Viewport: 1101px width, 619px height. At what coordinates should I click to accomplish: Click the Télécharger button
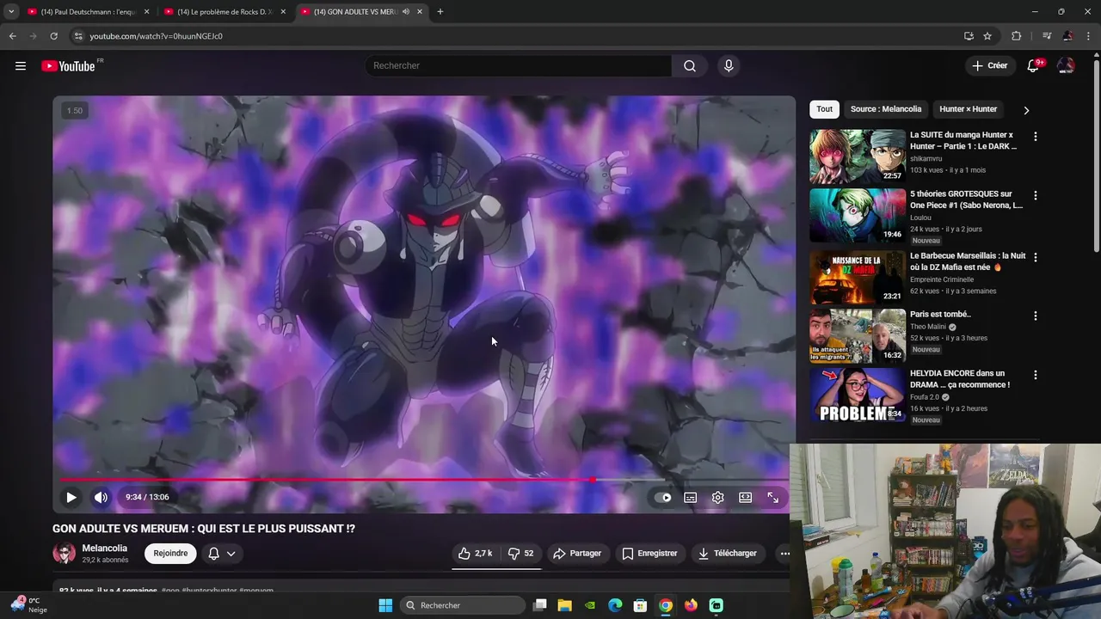tap(728, 554)
